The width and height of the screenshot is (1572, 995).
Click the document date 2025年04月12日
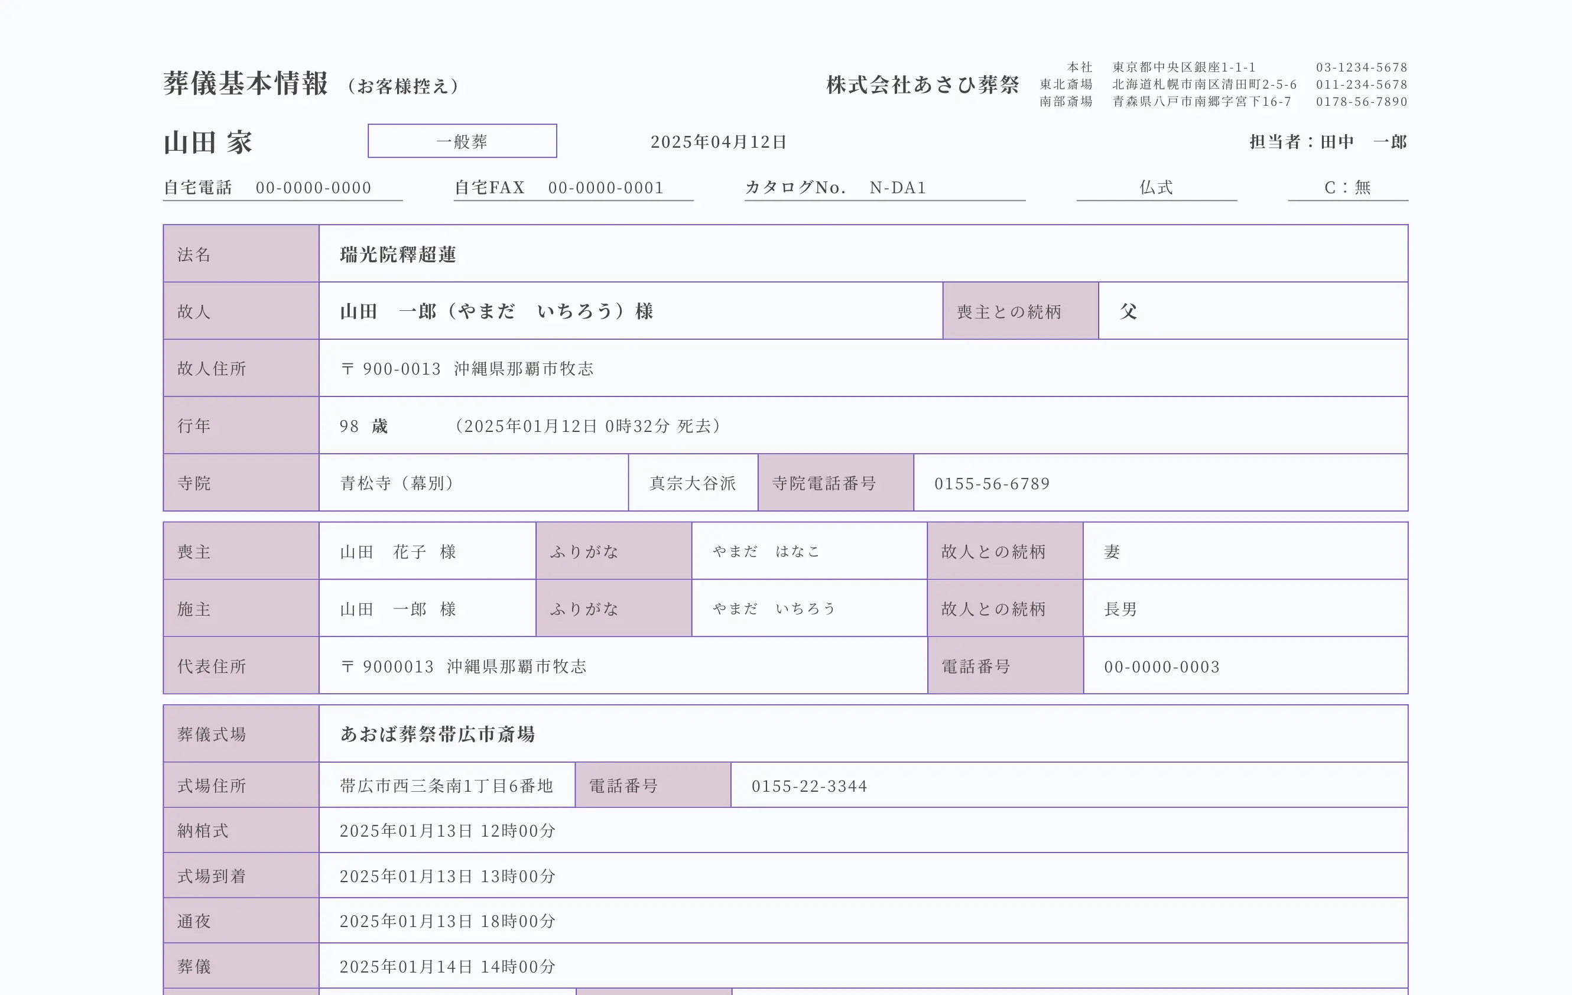point(719,142)
